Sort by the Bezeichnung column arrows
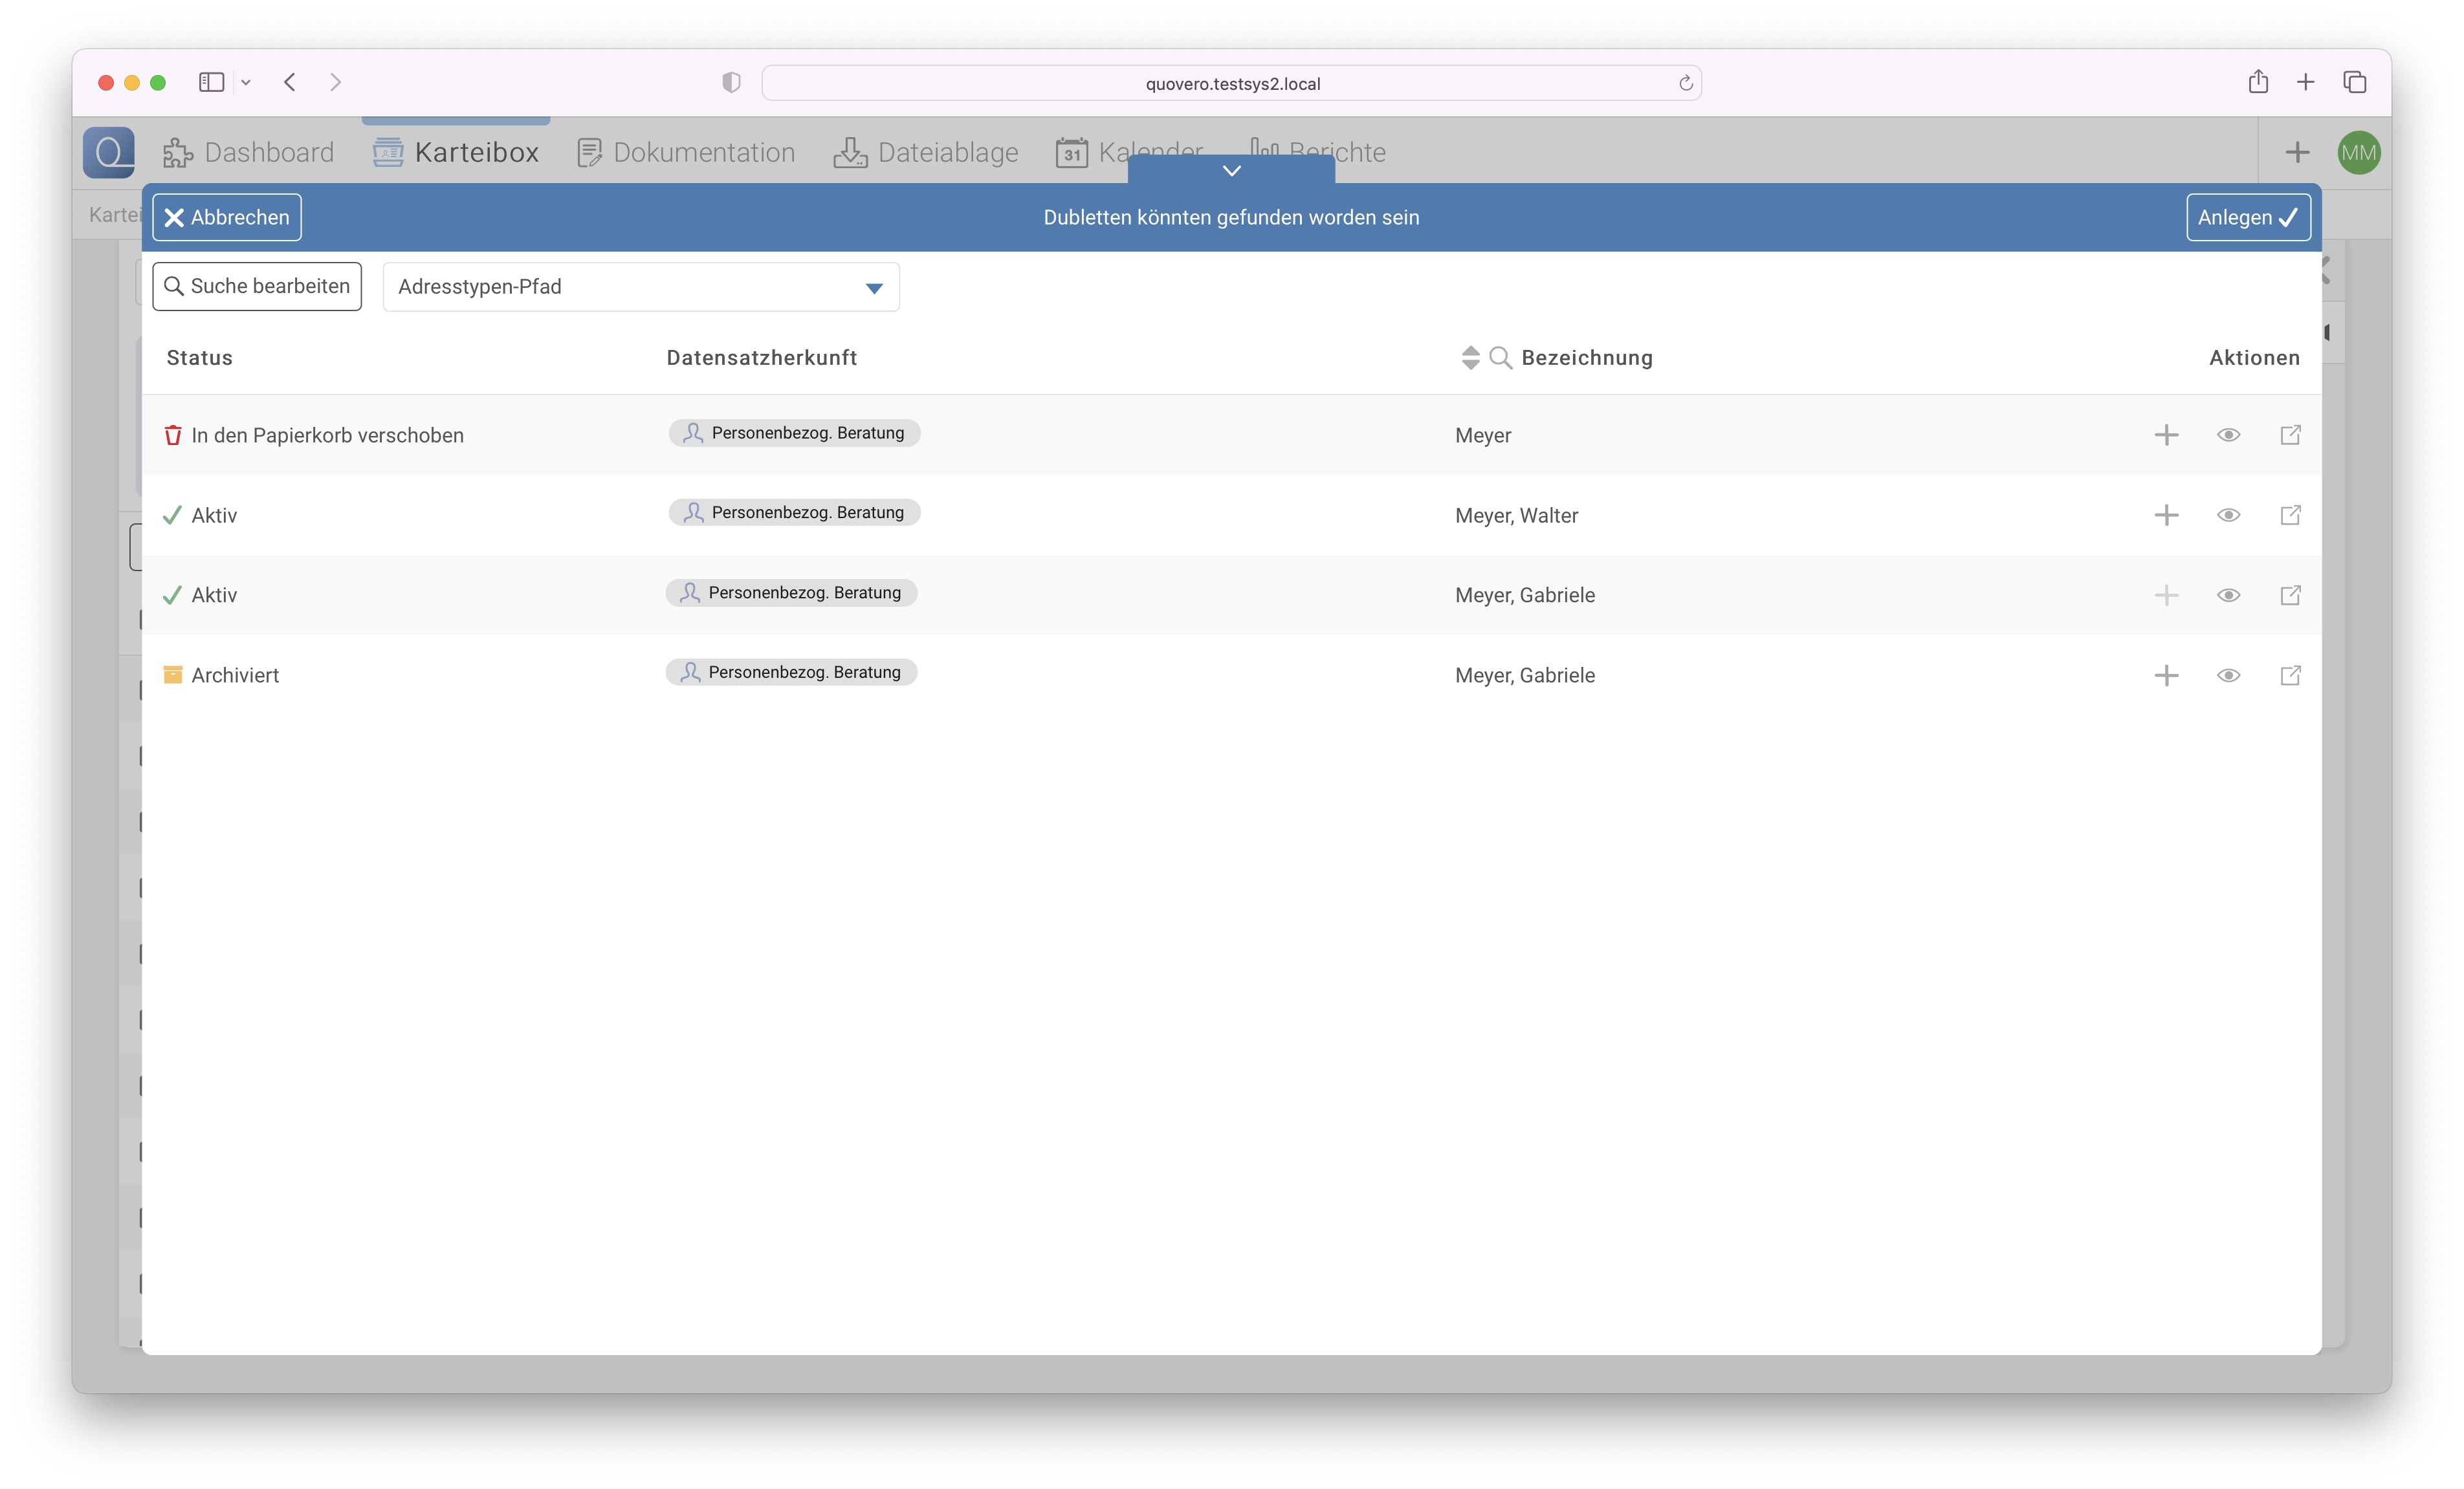2464x1489 pixels. tap(1470, 358)
